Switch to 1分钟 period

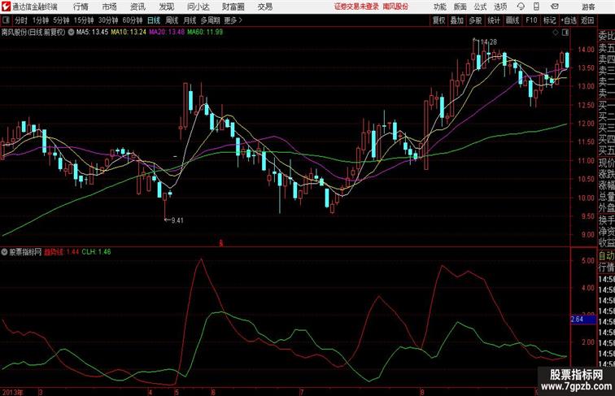pyautogui.click(x=41, y=20)
